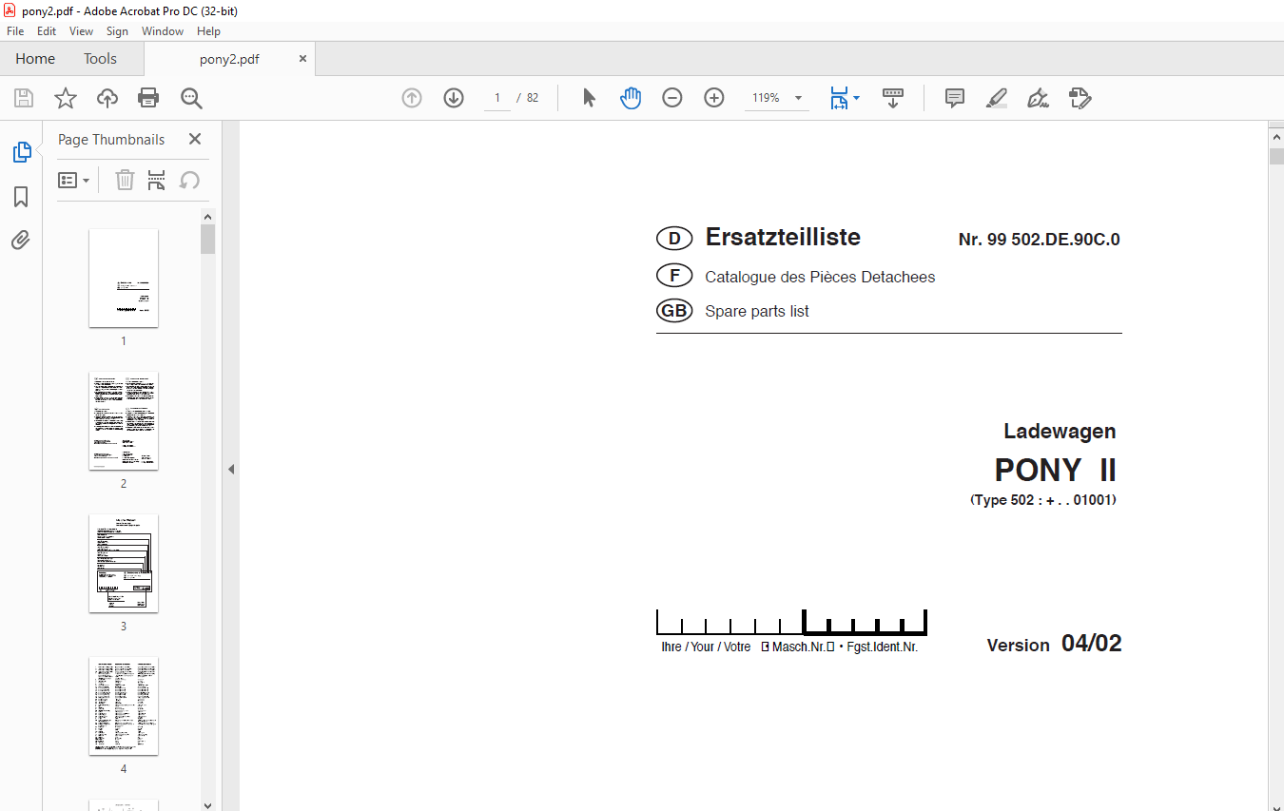Click the page number input field
This screenshot has width=1284, height=811.
pyautogui.click(x=497, y=98)
